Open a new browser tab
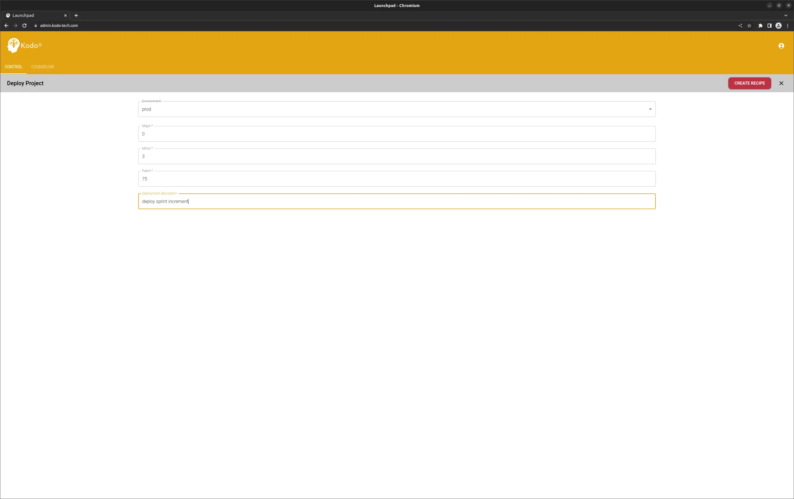The width and height of the screenshot is (794, 499). tap(76, 15)
